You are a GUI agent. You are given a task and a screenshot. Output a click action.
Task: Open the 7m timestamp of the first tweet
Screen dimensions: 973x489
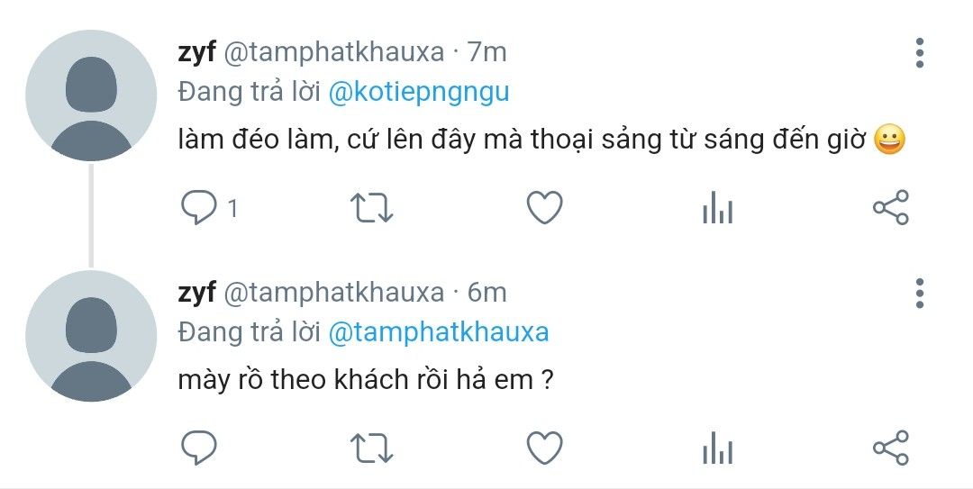tap(487, 52)
